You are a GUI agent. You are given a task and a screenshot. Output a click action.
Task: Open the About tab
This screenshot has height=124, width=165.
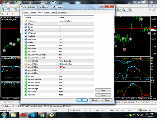(25, 13)
